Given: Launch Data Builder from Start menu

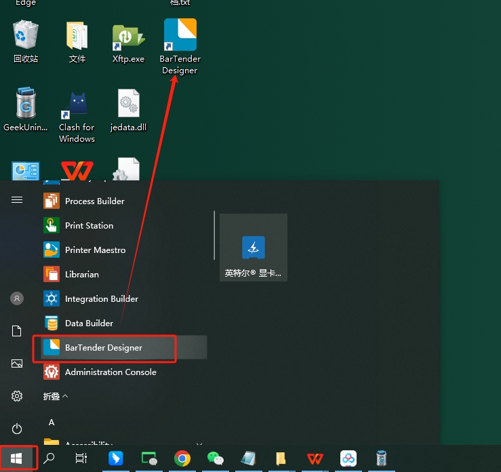Looking at the screenshot, I should [x=125, y=323].
